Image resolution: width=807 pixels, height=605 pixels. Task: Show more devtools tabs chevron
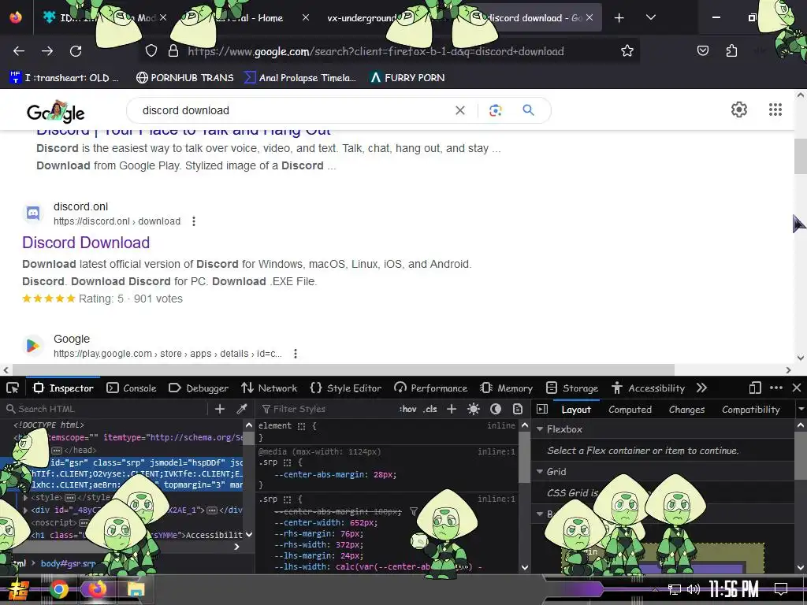[x=701, y=388]
